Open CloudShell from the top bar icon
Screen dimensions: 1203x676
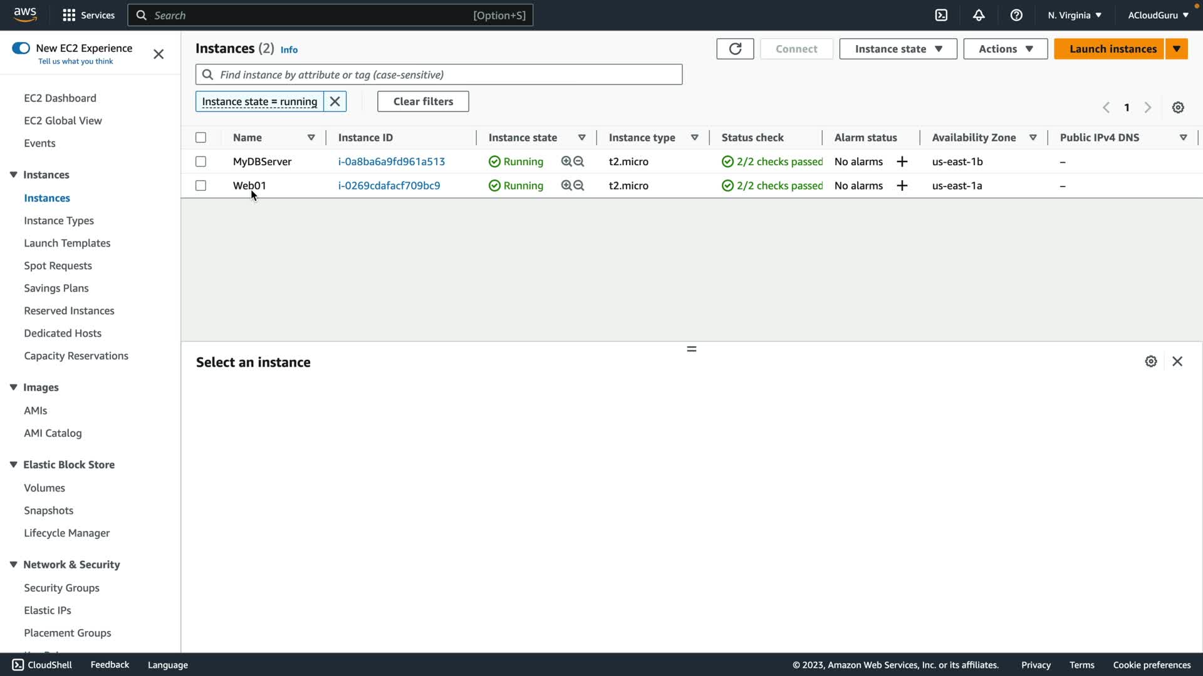click(x=941, y=15)
